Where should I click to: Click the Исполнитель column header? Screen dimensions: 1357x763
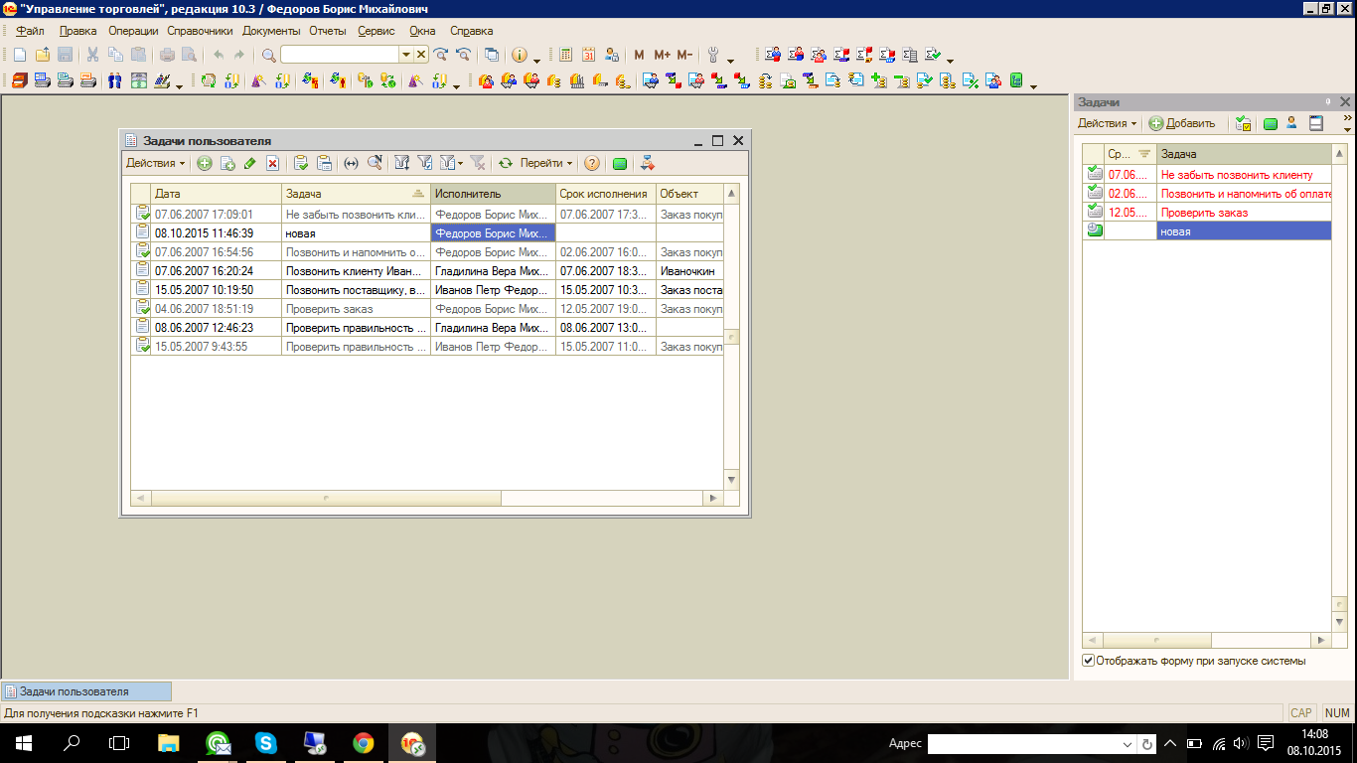[x=493, y=194]
